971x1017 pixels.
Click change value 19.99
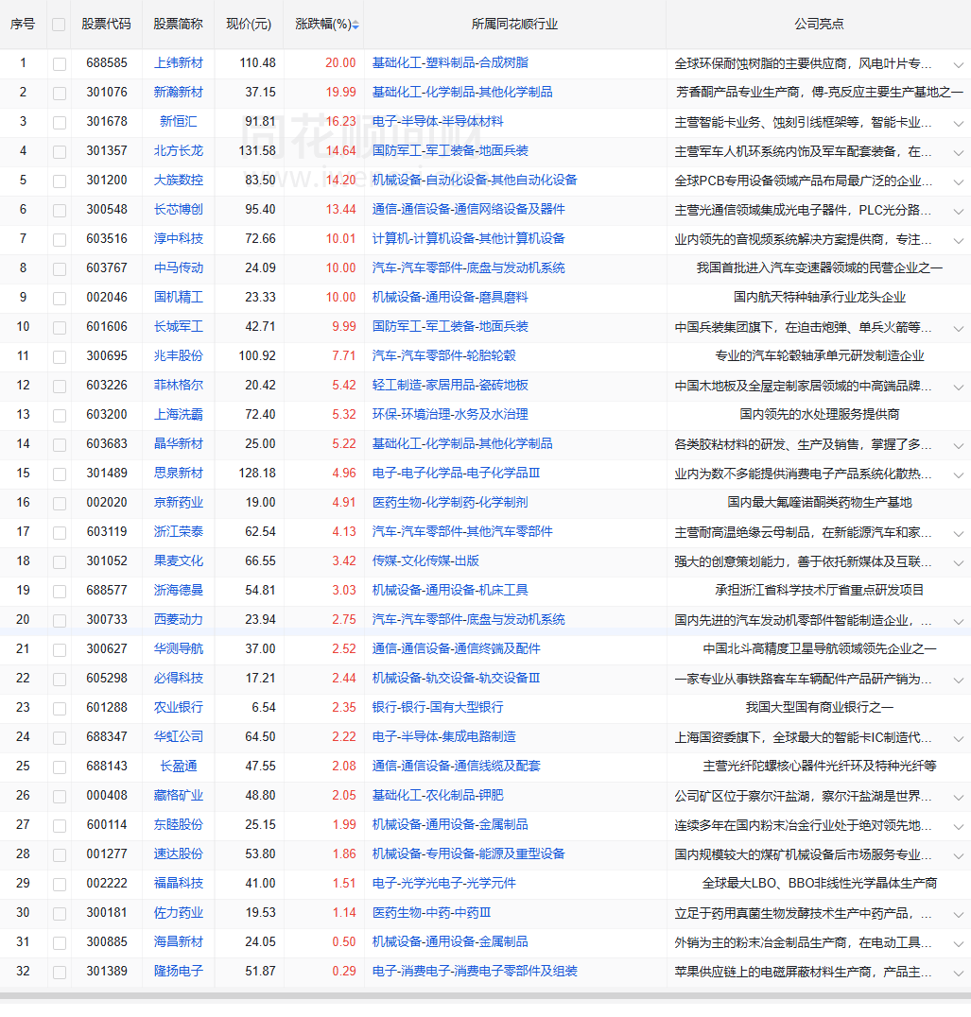coord(340,93)
